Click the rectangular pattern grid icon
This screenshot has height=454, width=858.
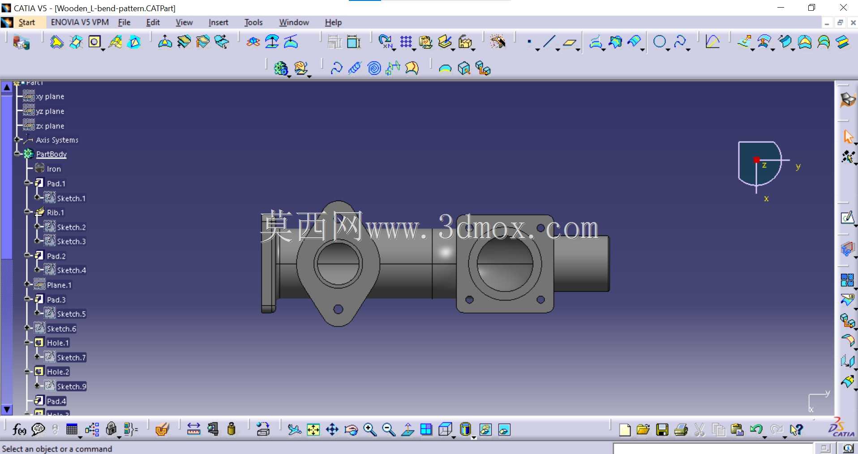click(x=406, y=42)
